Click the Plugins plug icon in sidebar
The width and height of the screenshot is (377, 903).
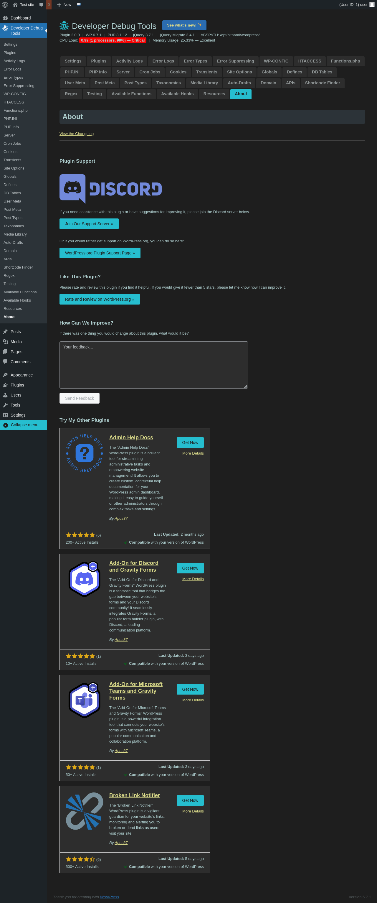point(5,385)
